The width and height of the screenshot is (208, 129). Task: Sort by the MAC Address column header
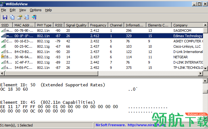(24, 25)
